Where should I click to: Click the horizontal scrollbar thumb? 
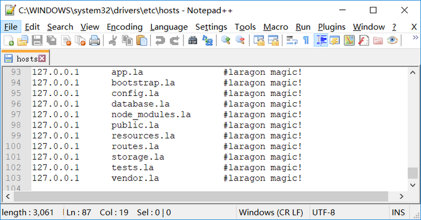click(x=201, y=196)
